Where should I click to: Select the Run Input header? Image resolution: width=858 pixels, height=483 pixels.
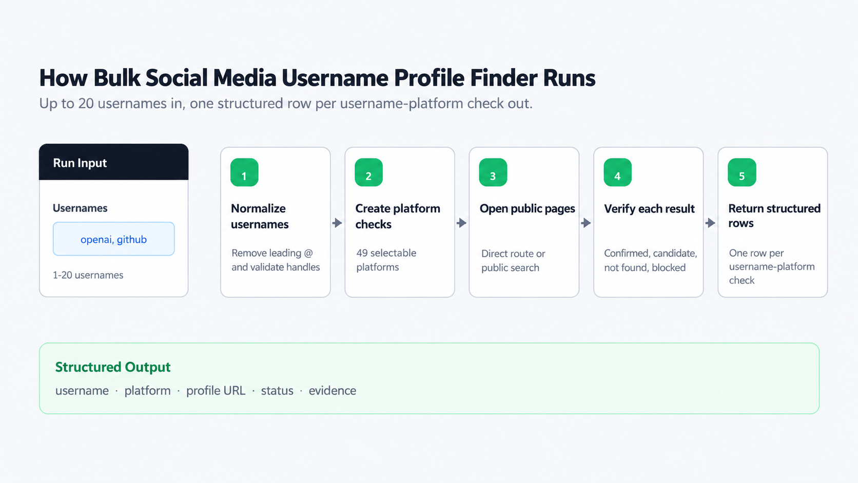point(113,162)
